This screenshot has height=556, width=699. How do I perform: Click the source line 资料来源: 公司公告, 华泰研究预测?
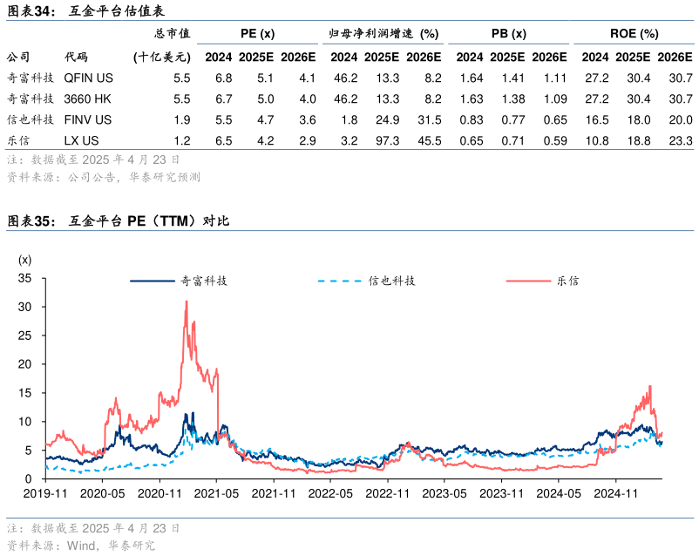(104, 178)
